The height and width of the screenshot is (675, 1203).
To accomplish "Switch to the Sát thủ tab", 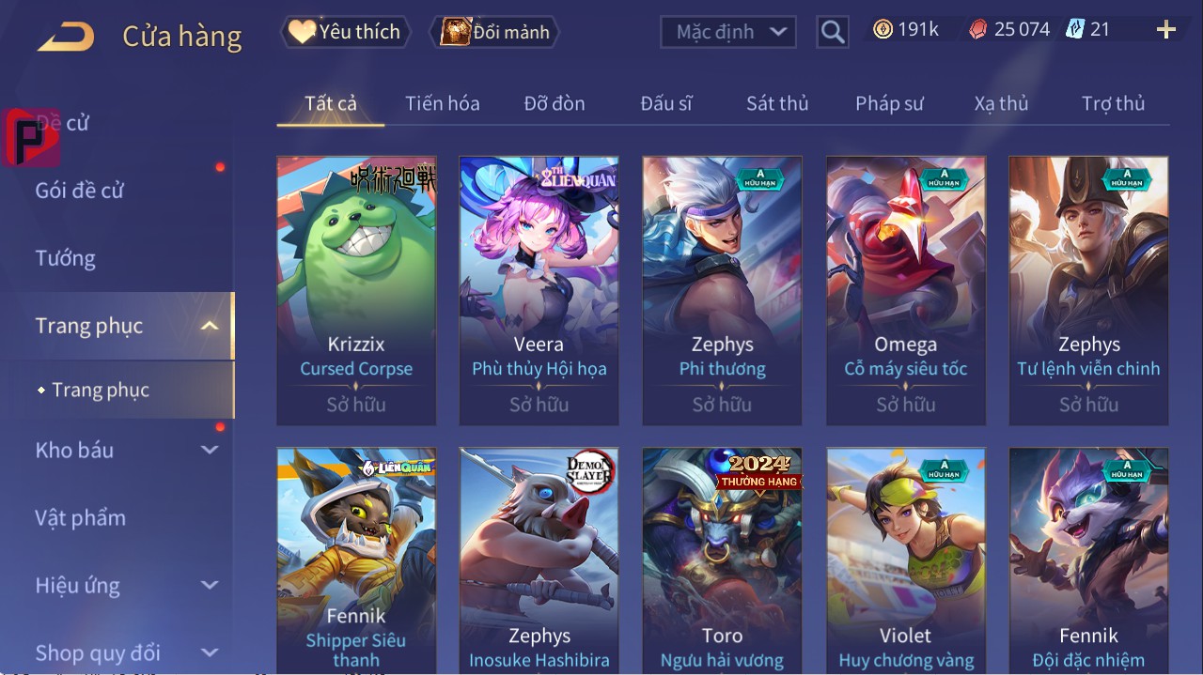I will [777, 103].
